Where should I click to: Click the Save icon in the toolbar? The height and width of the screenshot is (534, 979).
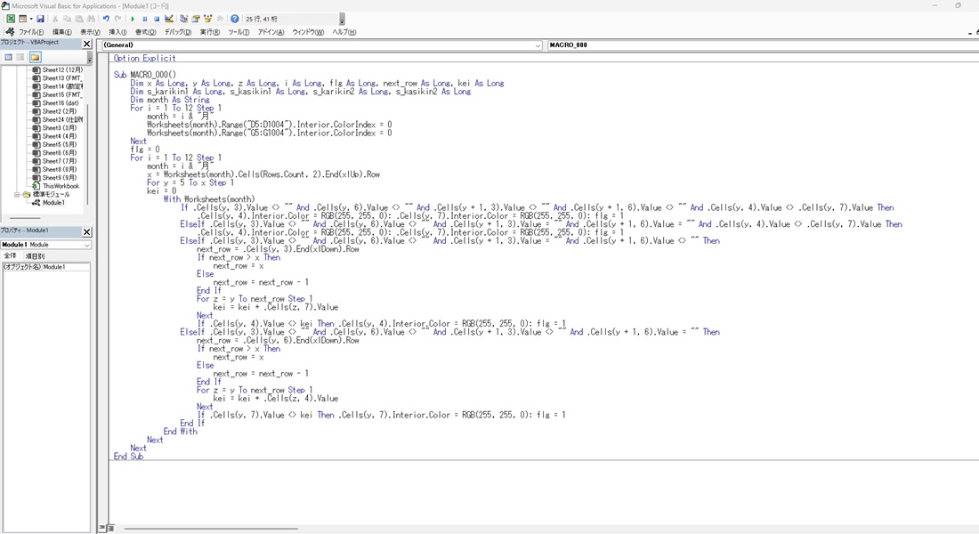click(x=41, y=19)
